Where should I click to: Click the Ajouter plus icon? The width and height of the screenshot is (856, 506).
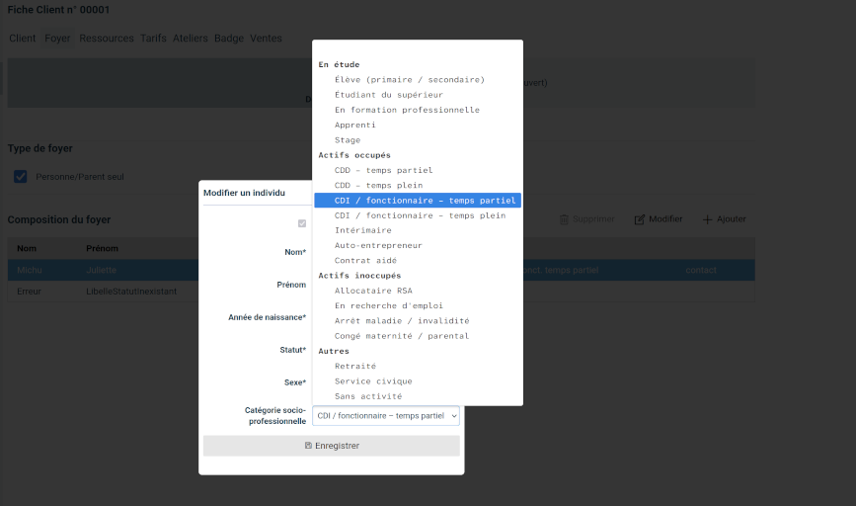pyautogui.click(x=707, y=219)
